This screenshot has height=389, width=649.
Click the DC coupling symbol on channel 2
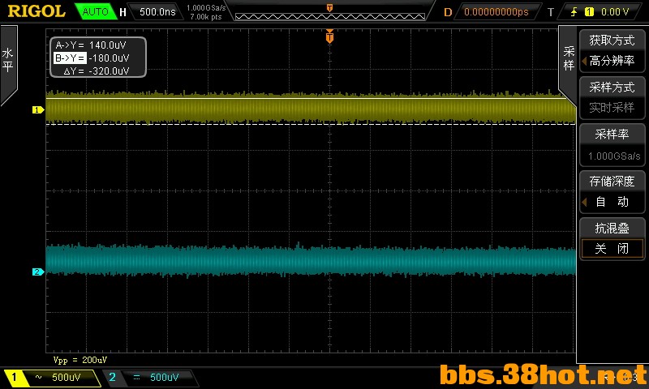click(136, 378)
